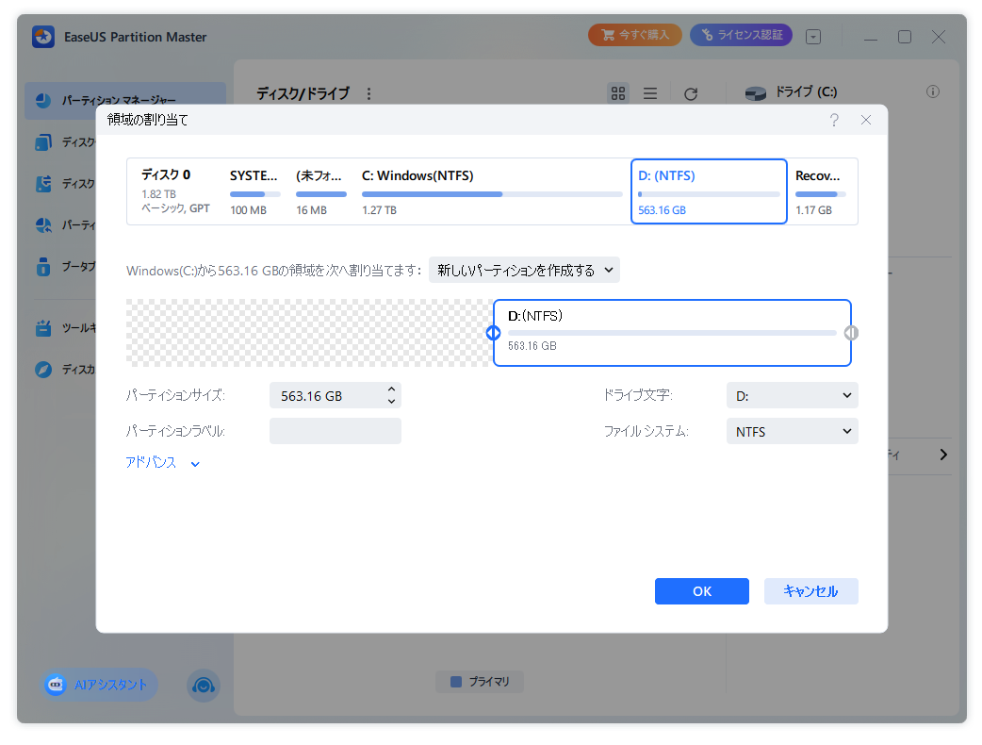Open the Partition Manager sidebar item
Image resolution: width=982 pixels, height=745 pixels.
coord(124,100)
